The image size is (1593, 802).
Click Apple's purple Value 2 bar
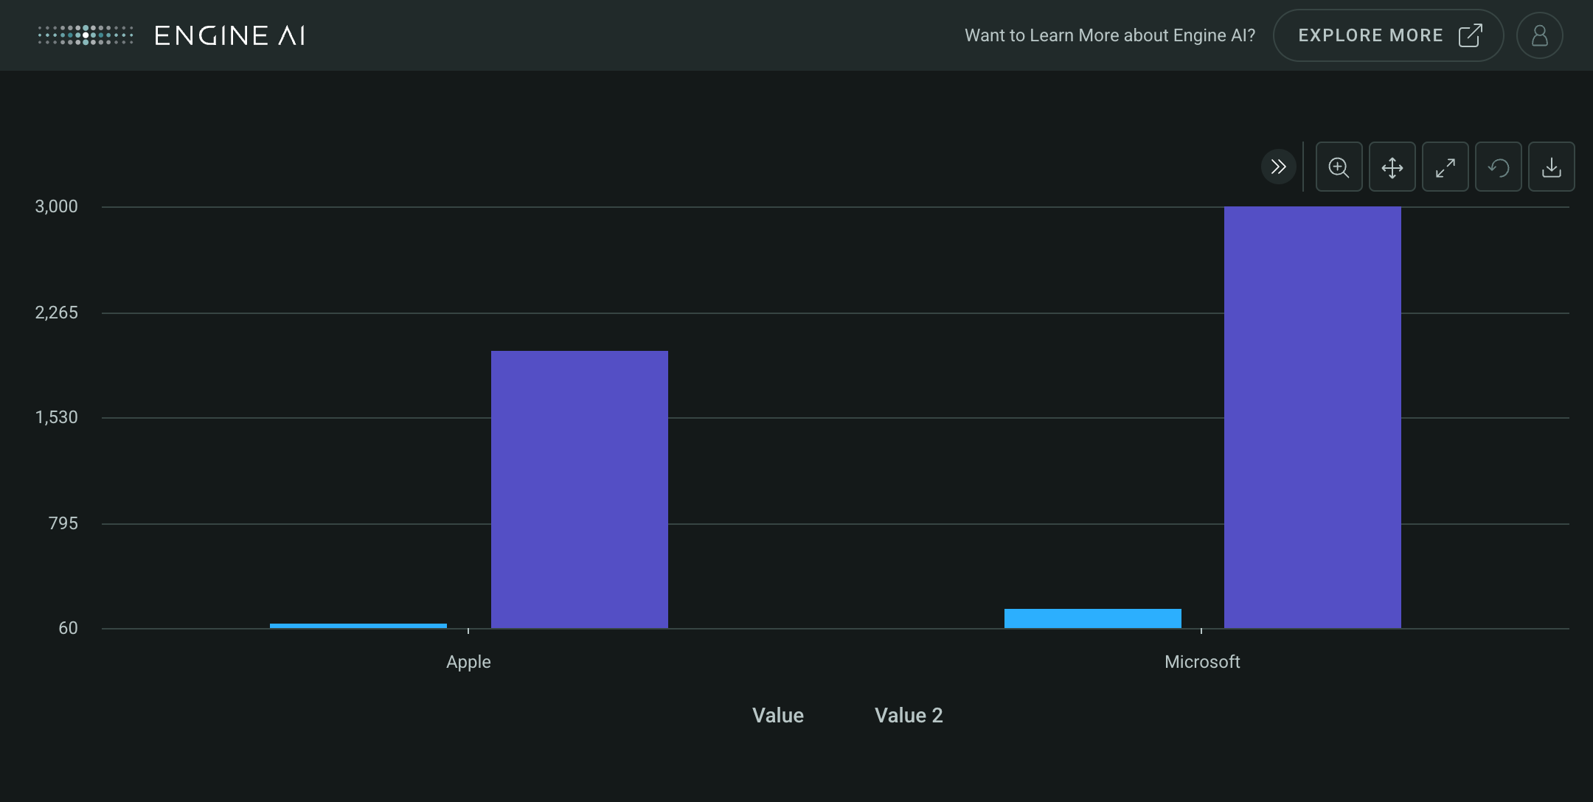(580, 489)
